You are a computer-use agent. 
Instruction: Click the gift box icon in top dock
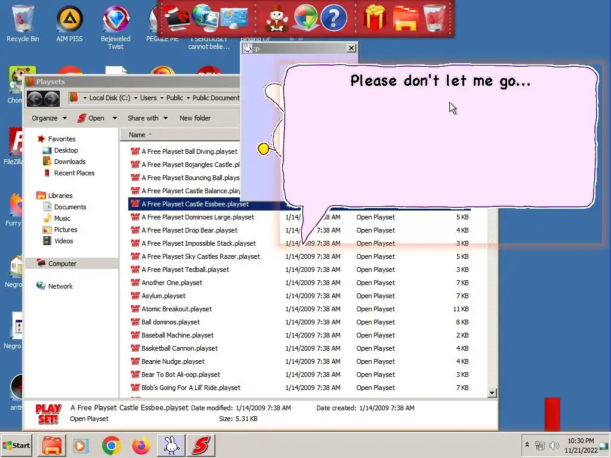375,18
